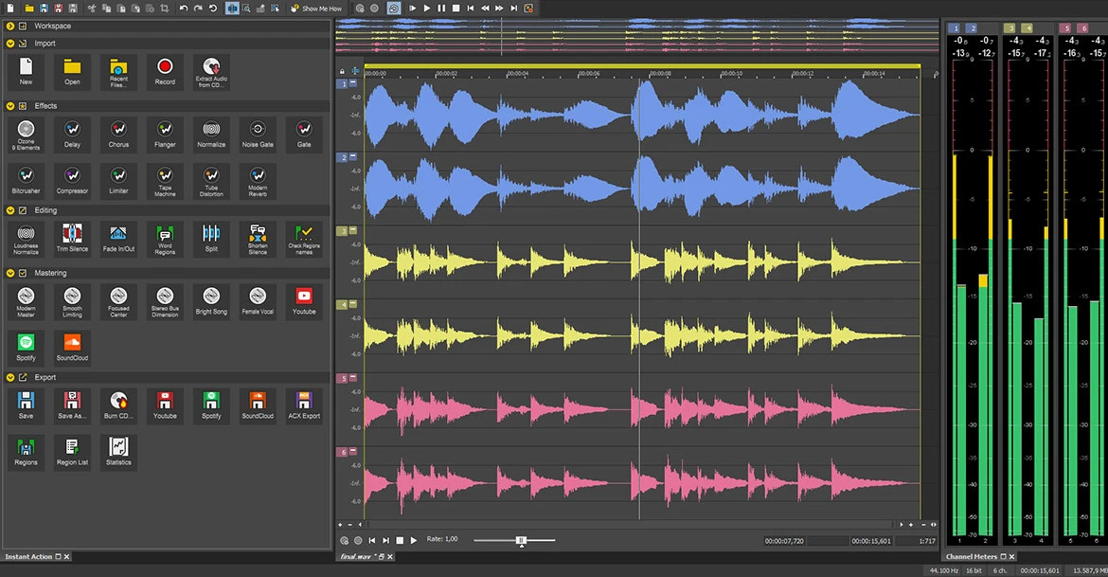Extract Audio from CD
1108x577 pixels.
pyautogui.click(x=210, y=73)
